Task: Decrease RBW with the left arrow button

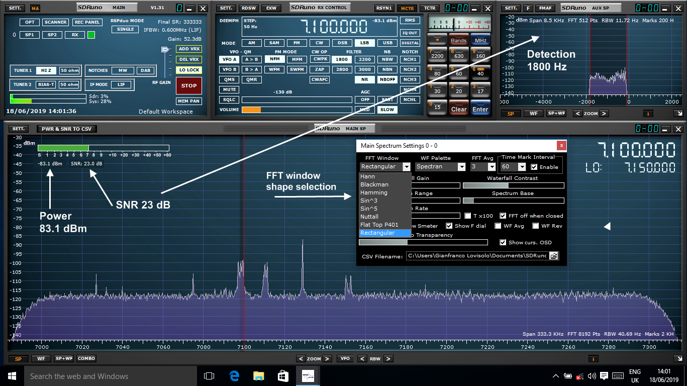Action: pyautogui.click(x=361, y=359)
